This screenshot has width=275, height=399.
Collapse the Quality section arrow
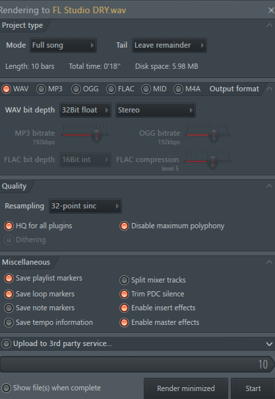pos(269,187)
